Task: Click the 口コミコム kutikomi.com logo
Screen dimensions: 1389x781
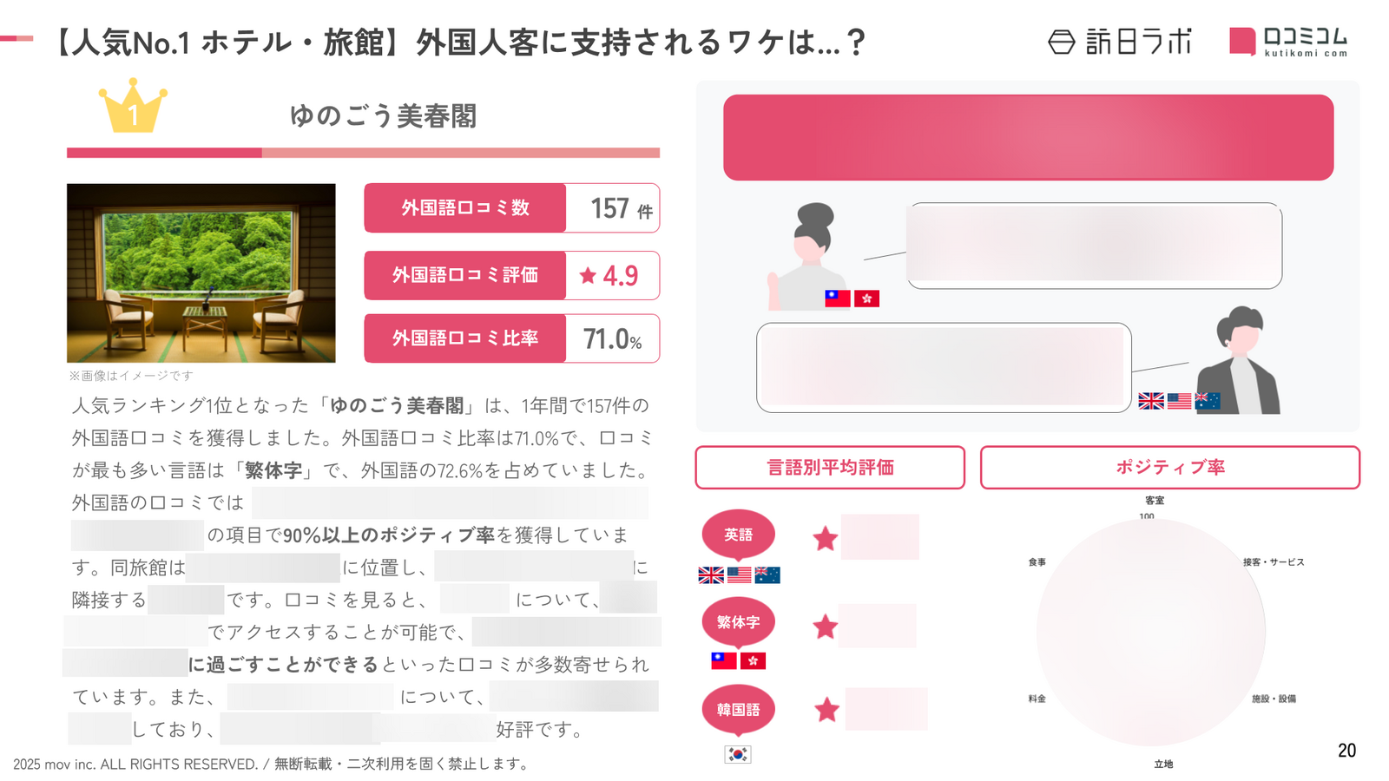Action: 1289,41
